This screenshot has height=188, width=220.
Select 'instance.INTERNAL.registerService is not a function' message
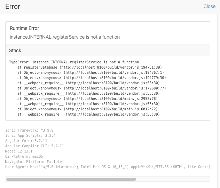click(x=65, y=37)
